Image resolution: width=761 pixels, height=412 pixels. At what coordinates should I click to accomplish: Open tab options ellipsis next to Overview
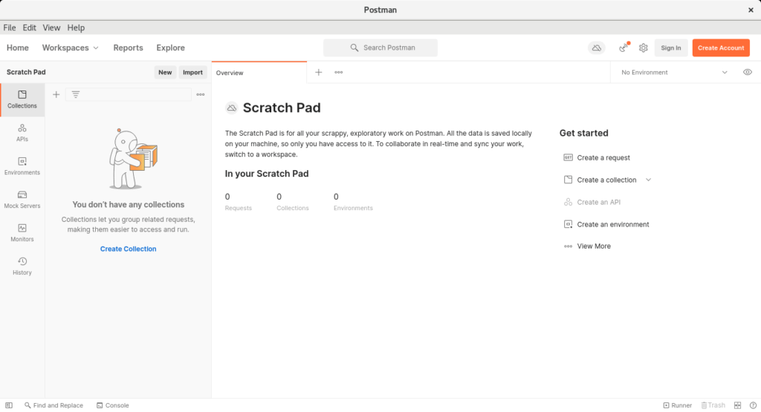(x=339, y=72)
